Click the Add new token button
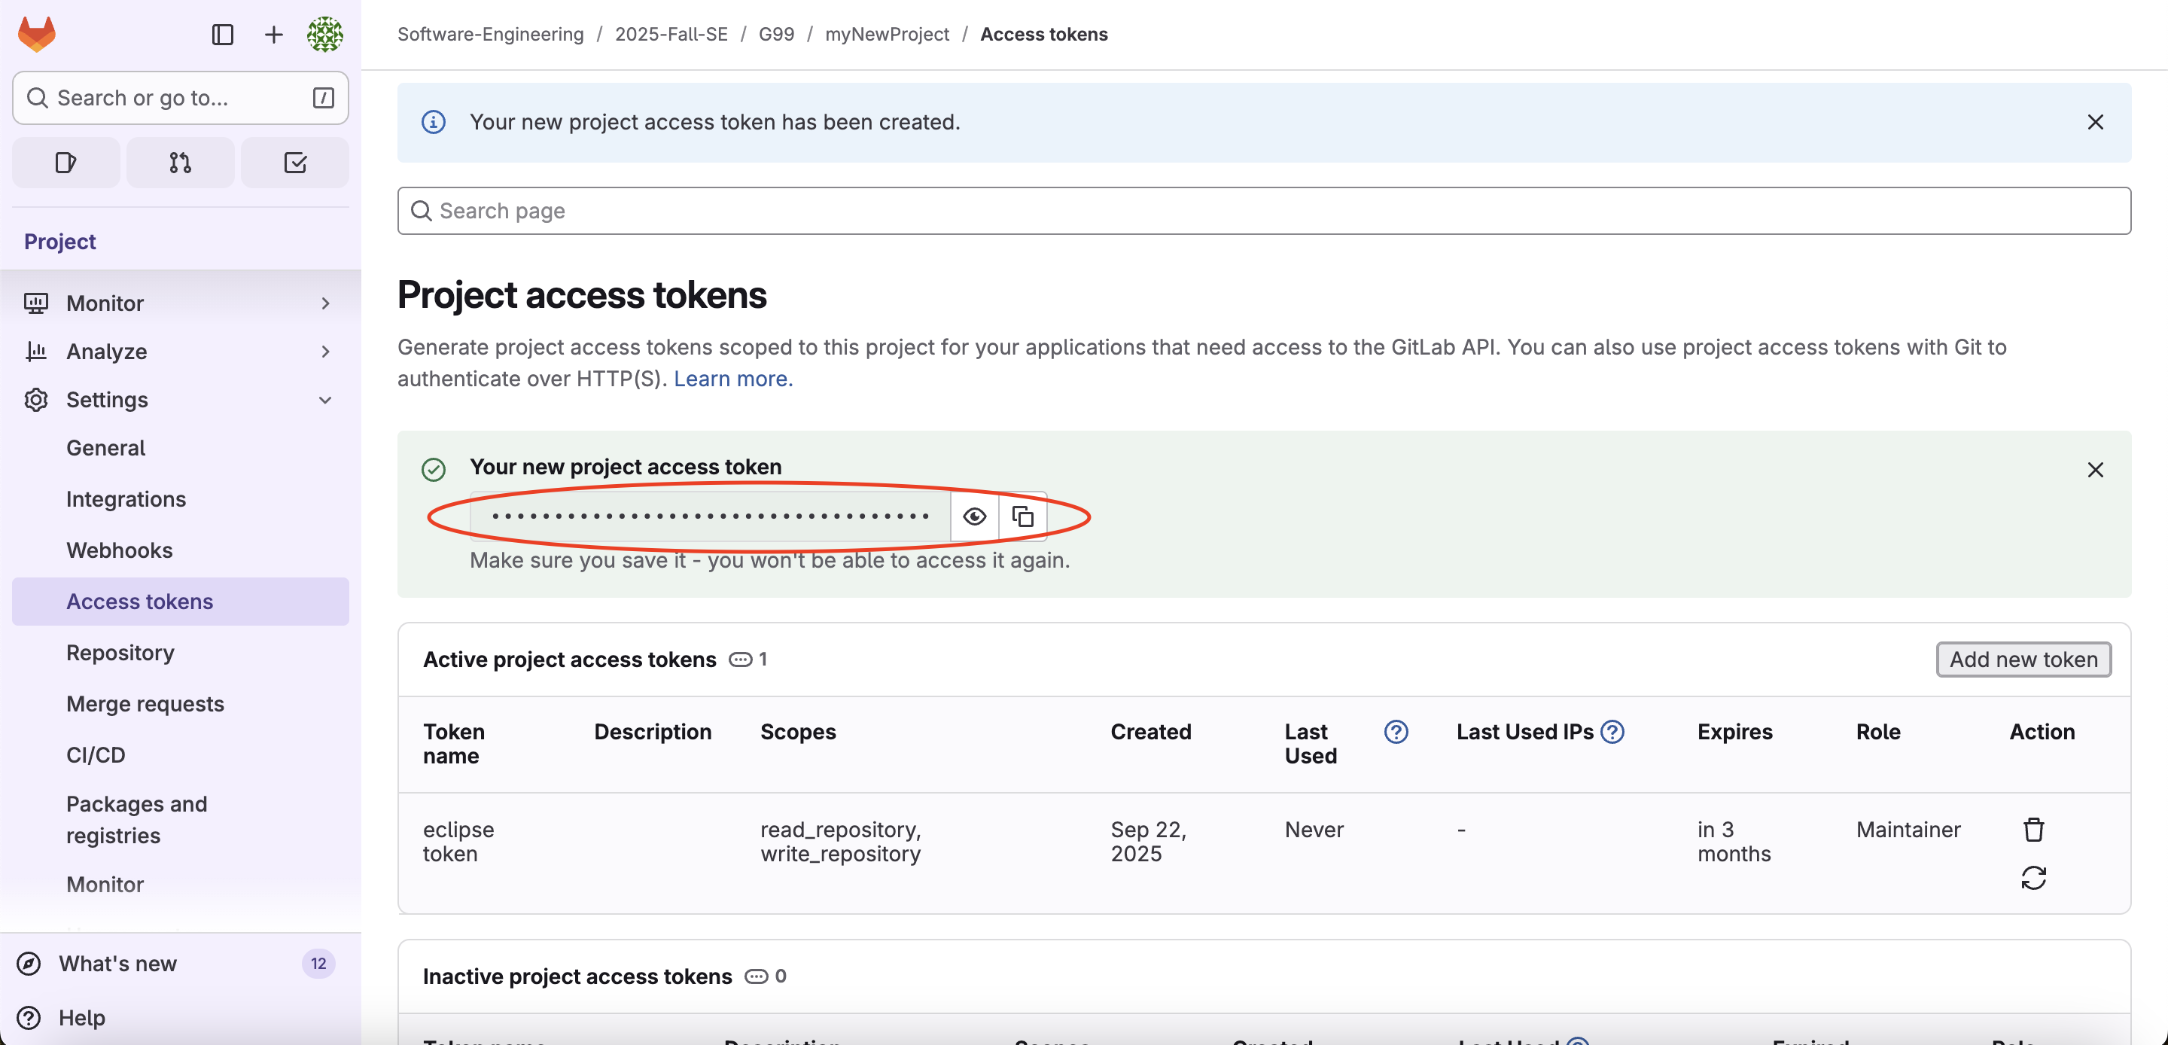This screenshot has width=2168, height=1045. coord(2023,660)
